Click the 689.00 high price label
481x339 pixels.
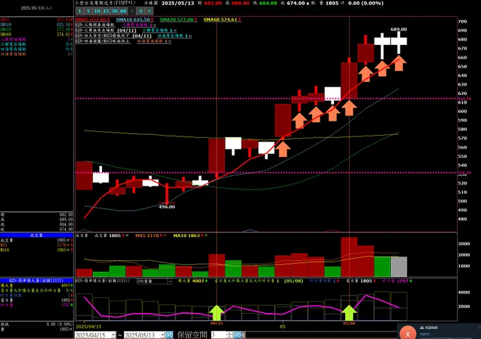tap(399, 29)
